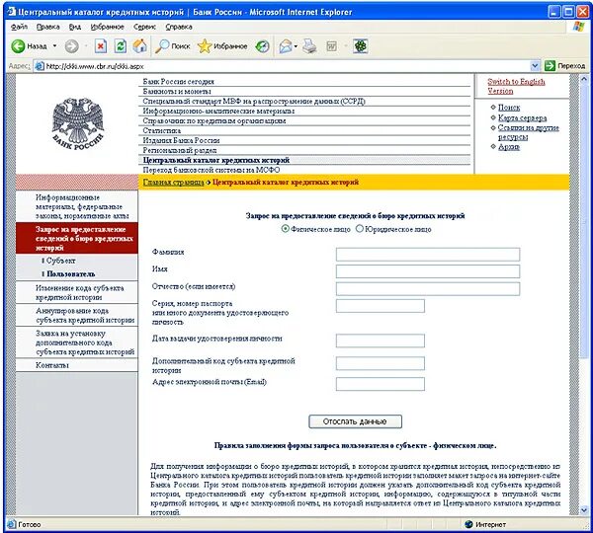This screenshot has width=593, height=533.
Task: Select the Физическое лицо radio button
Action: point(286,229)
